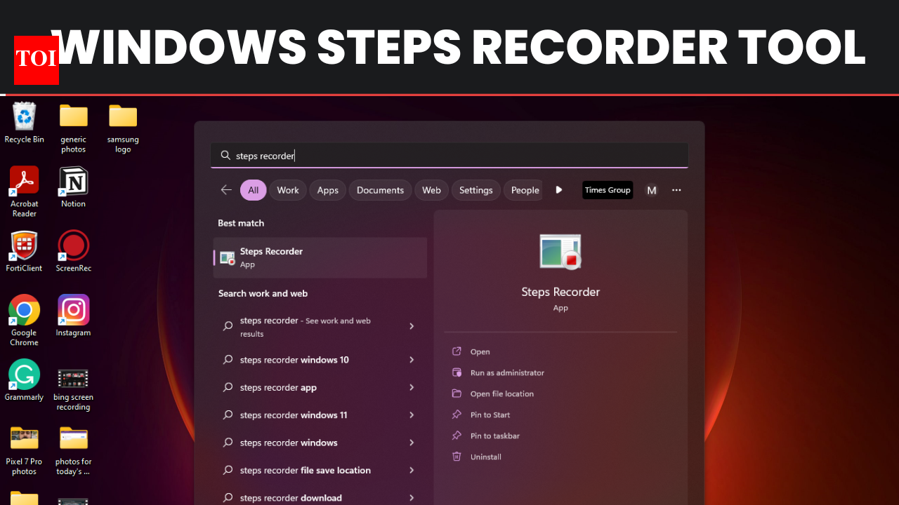Expand the steps recorder windows 10 suggestion arrow
899x505 pixels.
click(x=412, y=360)
